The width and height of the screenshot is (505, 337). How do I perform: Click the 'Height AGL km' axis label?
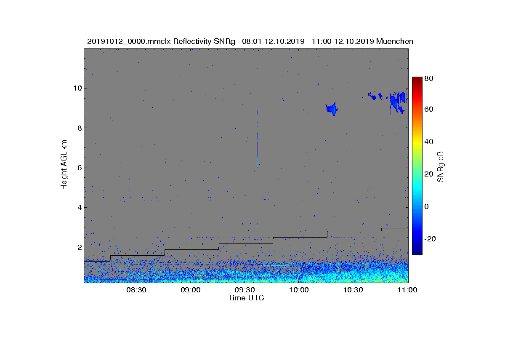click(x=64, y=166)
